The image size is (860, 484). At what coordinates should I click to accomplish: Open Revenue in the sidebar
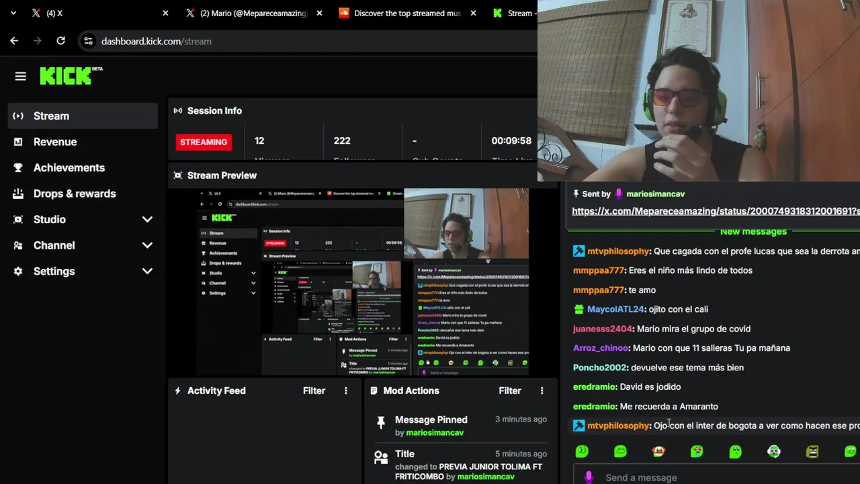coord(83,142)
